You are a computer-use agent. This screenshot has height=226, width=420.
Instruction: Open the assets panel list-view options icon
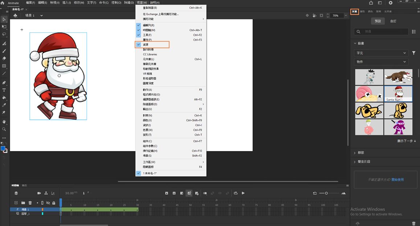pyautogui.click(x=413, y=32)
